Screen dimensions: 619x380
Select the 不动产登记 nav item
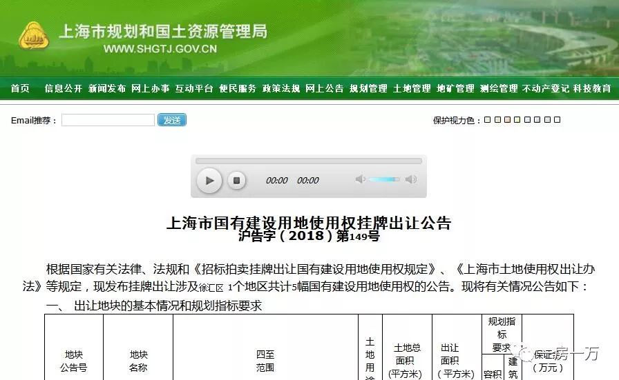point(546,88)
